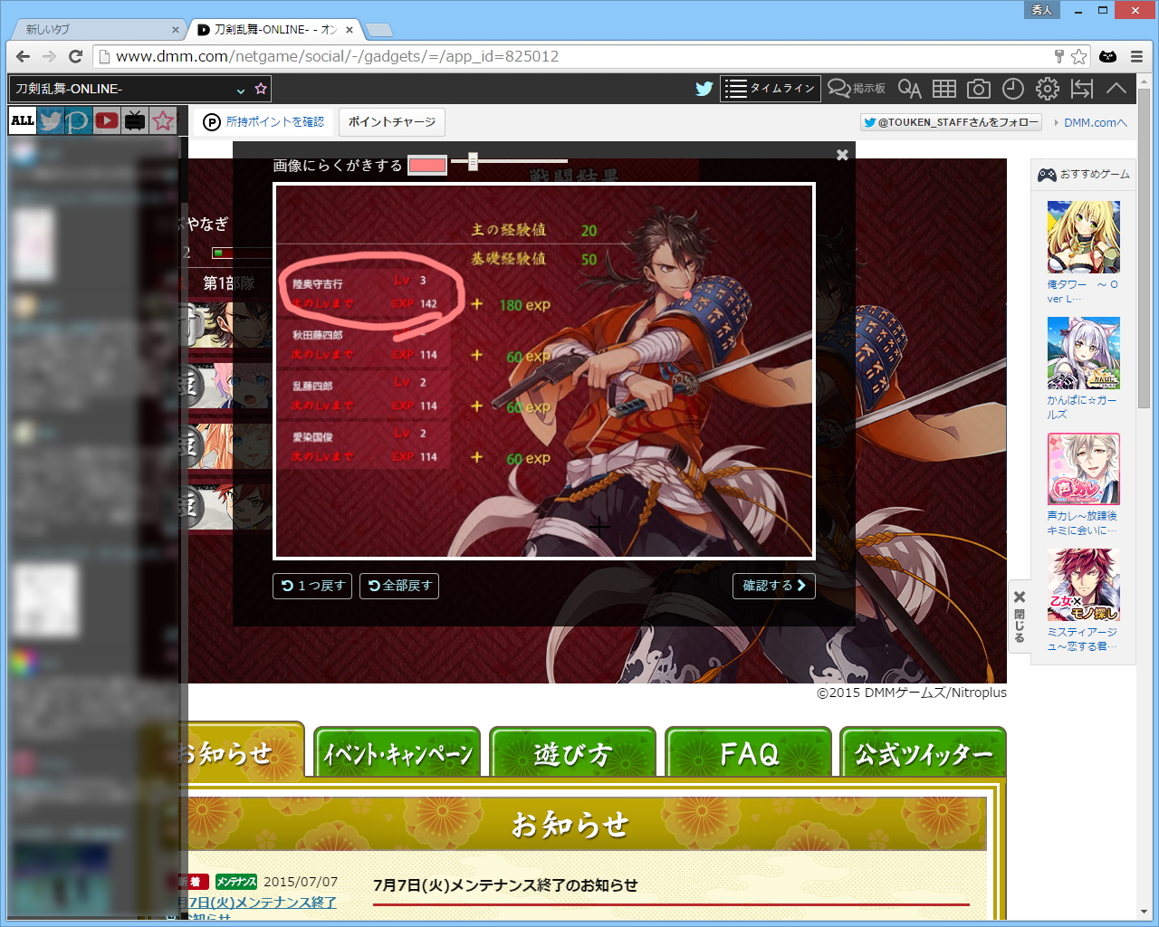Viewport: 1159px width, 927px height.
Task: Select the ALL filter in sidebar
Action: [22, 120]
